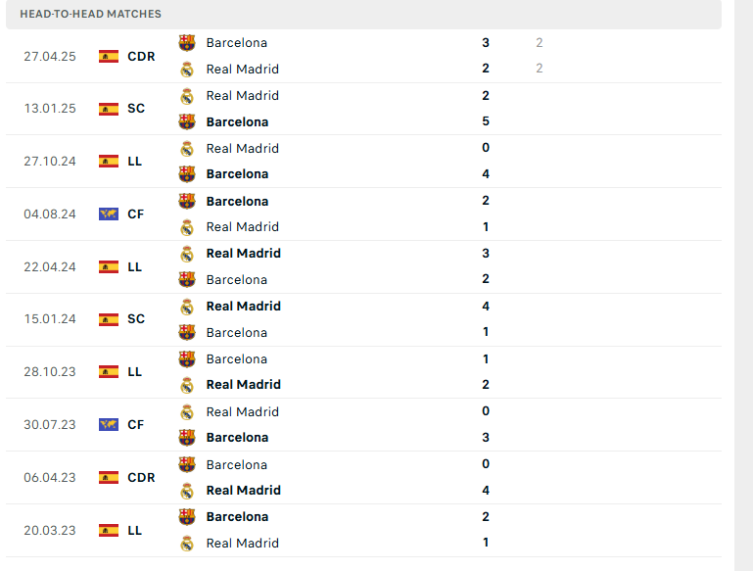Click Barcelona crest in 27.10.24 match
Image resolution: width=753 pixels, height=571 pixels.
click(x=187, y=173)
